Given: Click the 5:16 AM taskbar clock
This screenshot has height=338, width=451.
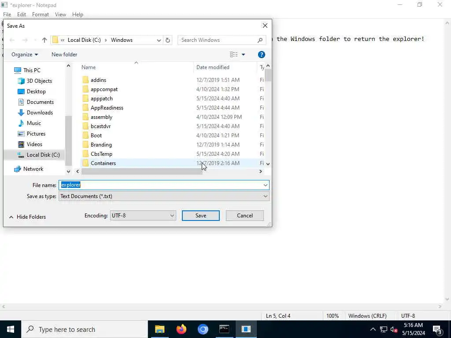Looking at the screenshot, I should coord(413,325).
